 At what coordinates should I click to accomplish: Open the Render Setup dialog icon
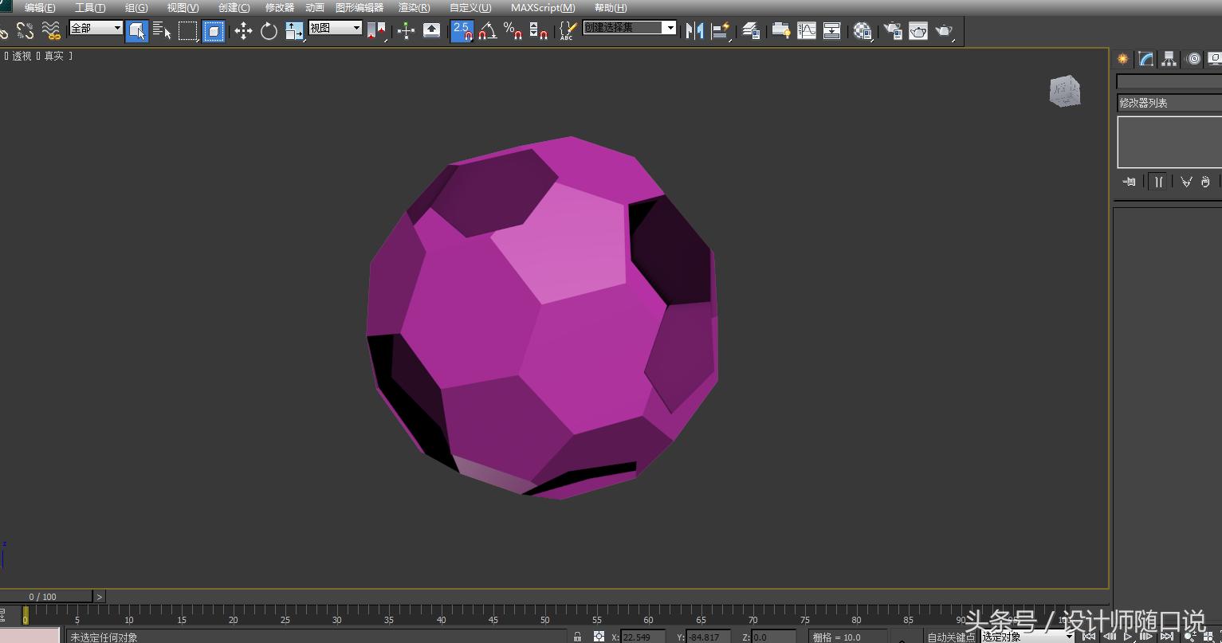pyautogui.click(x=891, y=30)
